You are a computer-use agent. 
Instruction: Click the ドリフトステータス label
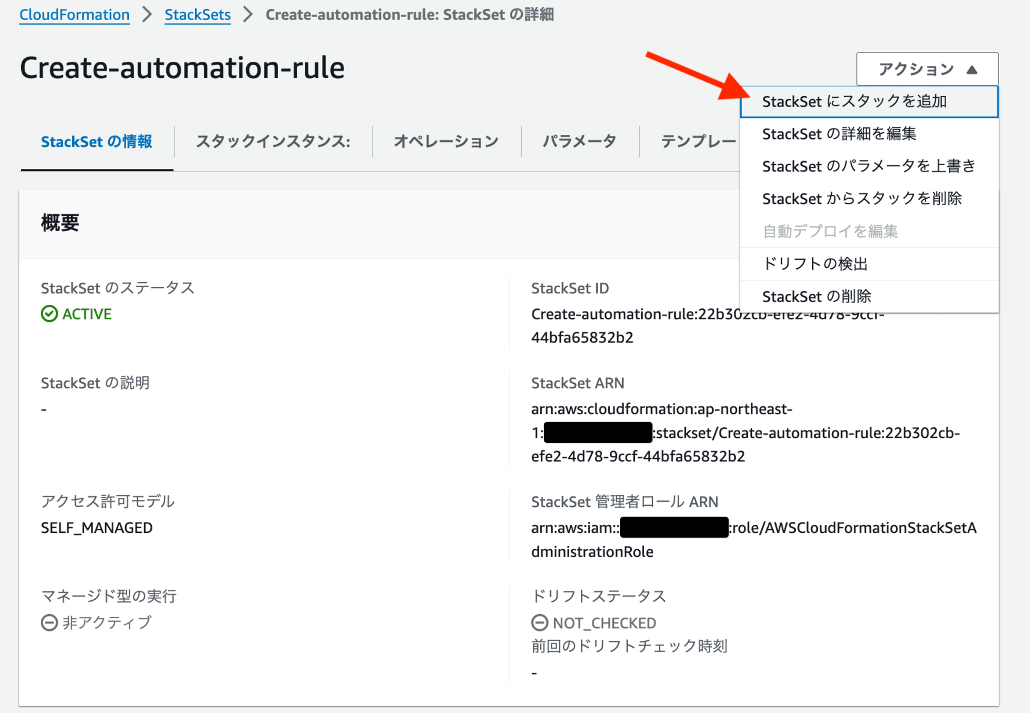click(x=599, y=596)
